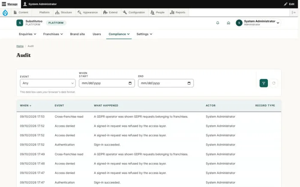The width and height of the screenshot is (300, 187).
Task: Open Appearance in admin toolbar
Action: (x=87, y=12)
